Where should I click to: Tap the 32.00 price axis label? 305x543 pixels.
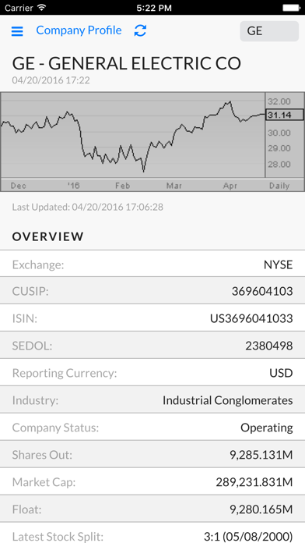coord(279,101)
